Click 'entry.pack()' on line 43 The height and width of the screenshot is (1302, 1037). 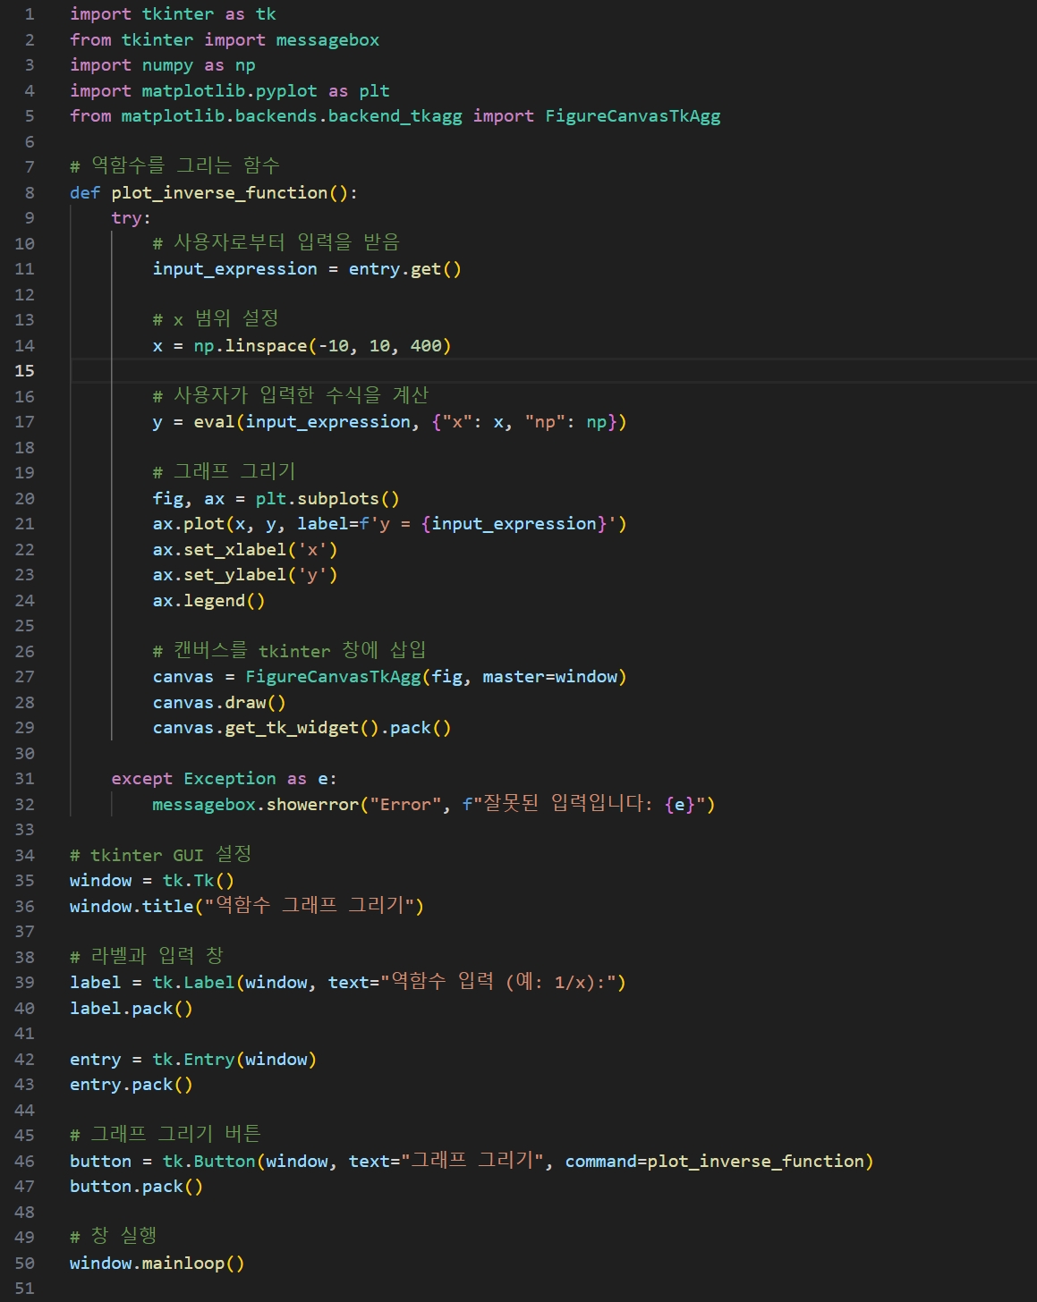tap(132, 1085)
